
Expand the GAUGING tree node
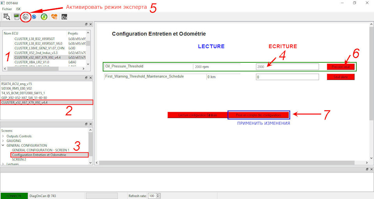tap(3, 141)
